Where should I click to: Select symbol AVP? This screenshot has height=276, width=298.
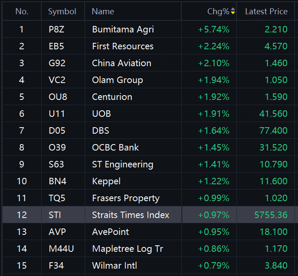[x=57, y=232]
